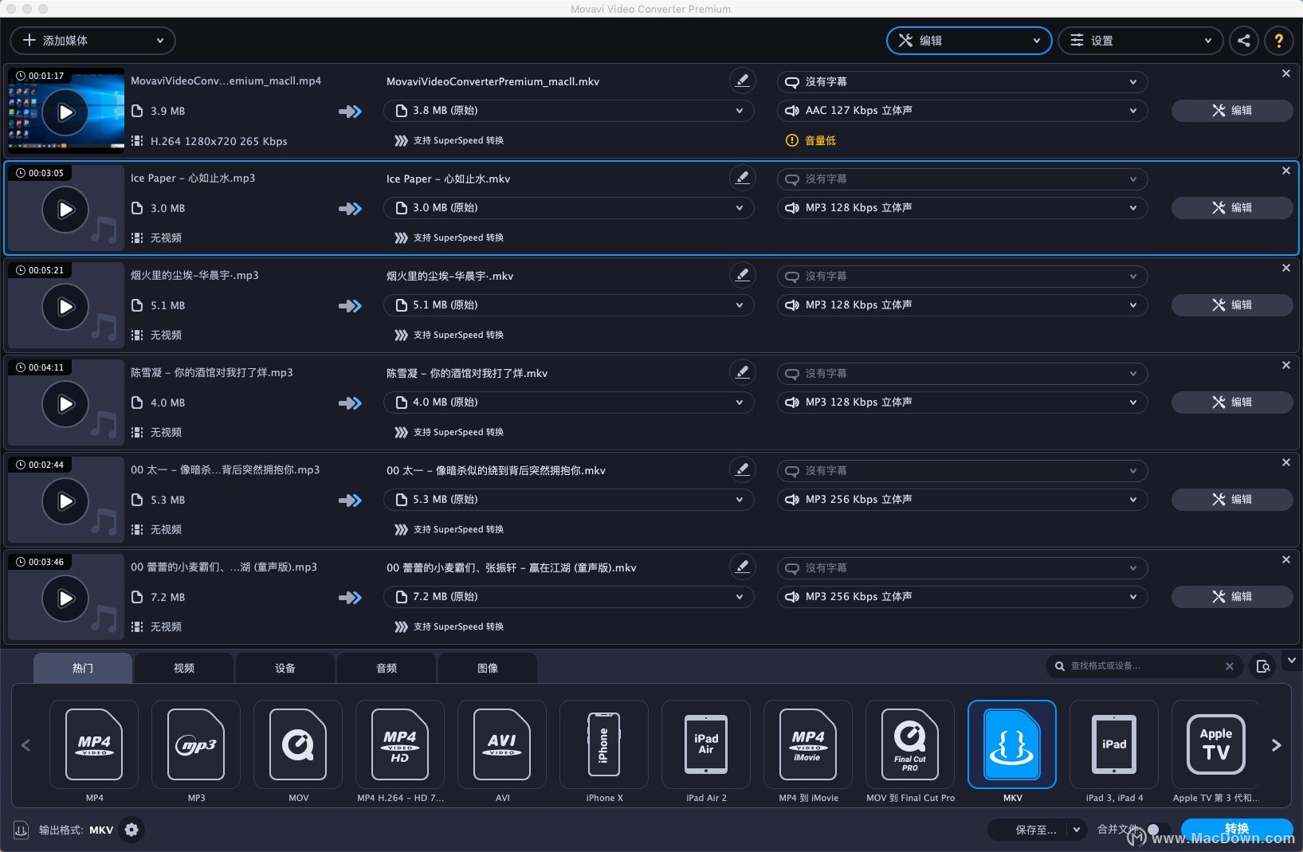
Task: Rename 陈雪凝 output file via pencil icon
Action: click(x=742, y=372)
